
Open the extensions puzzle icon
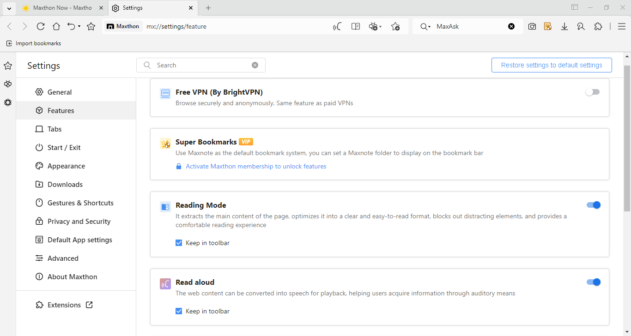coord(598,26)
